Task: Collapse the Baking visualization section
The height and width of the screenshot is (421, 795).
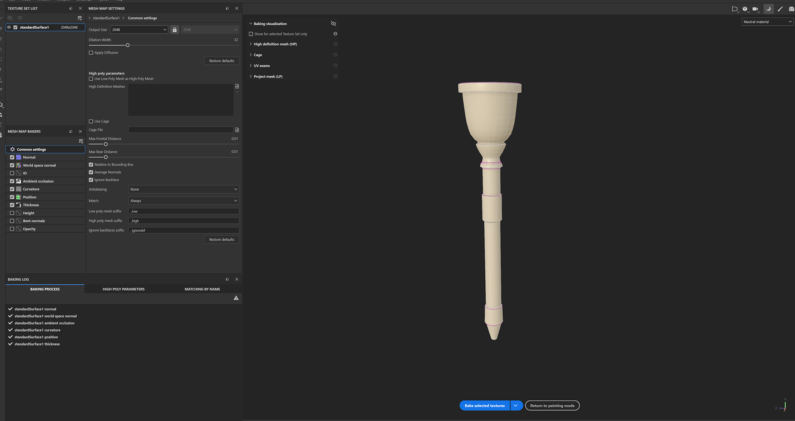Action: coord(251,24)
